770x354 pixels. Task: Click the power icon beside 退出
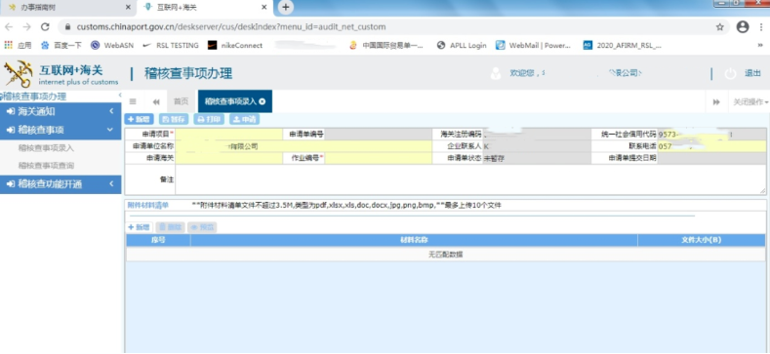pyautogui.click(x=730, y=74)
